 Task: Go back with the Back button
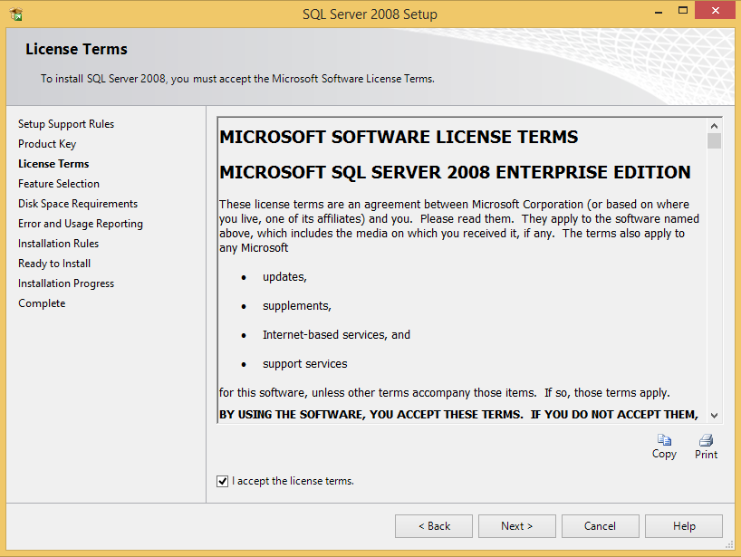[434, 526]
